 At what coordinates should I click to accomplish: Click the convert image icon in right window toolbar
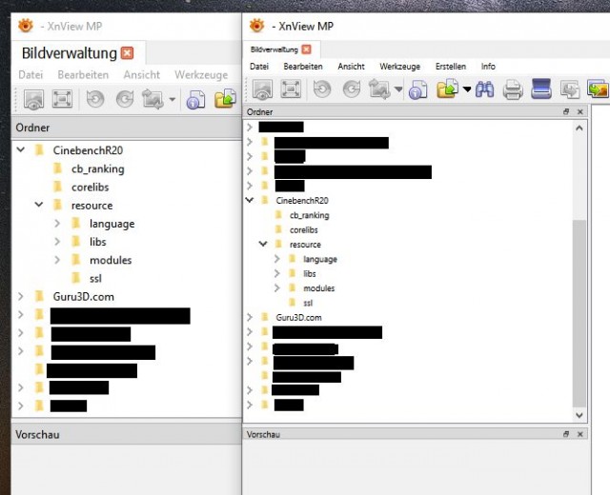point(379,89)
